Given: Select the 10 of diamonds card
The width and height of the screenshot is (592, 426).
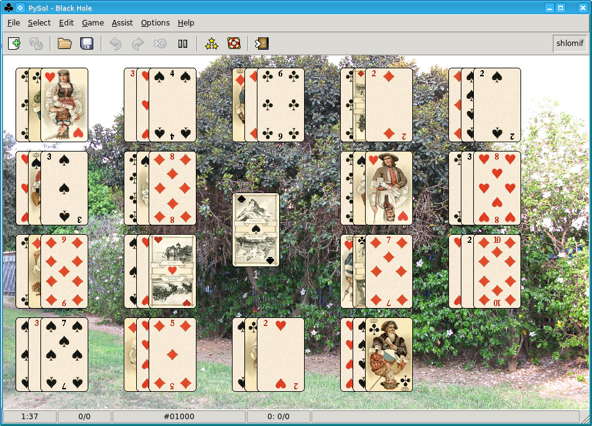Looking at the screenshot, I should 497,271.
